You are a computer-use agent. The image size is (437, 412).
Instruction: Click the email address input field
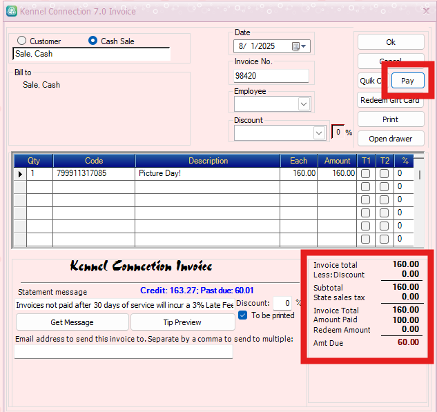click(124, 352)
